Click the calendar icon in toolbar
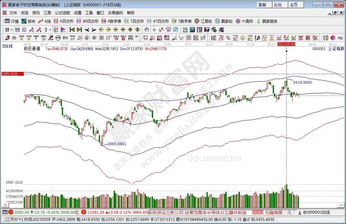 (x=185, y=30)
